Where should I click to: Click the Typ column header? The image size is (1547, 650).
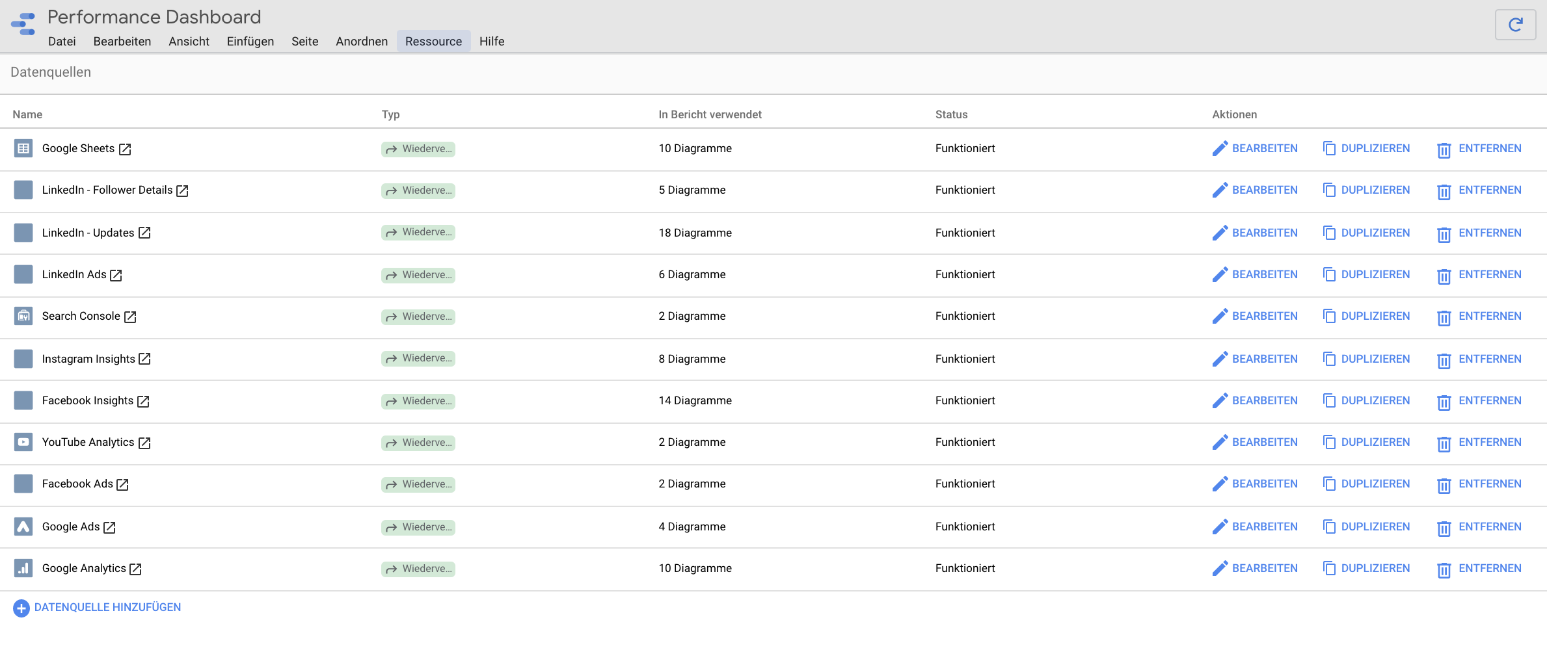pos(390,114)
